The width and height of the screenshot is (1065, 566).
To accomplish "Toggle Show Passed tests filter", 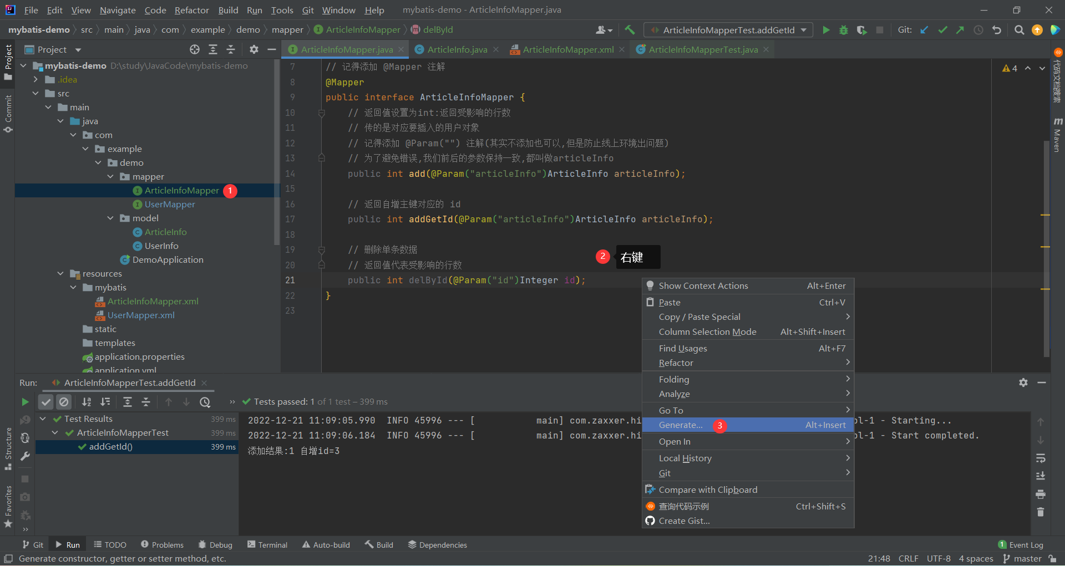I will coord(46,402).
